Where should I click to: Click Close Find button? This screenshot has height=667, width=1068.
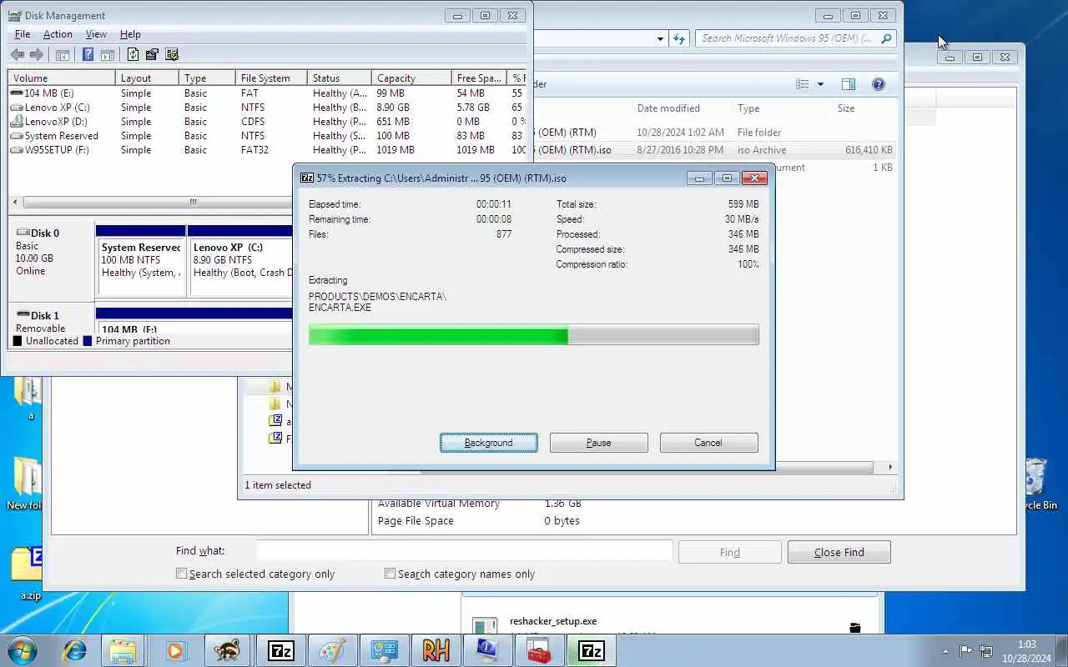839,552
